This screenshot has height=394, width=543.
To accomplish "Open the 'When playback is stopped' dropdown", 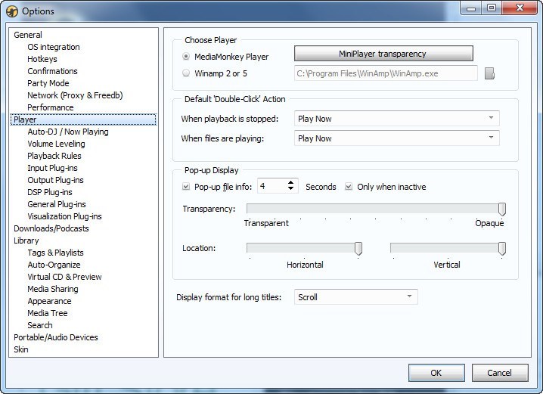I will 396,119.
